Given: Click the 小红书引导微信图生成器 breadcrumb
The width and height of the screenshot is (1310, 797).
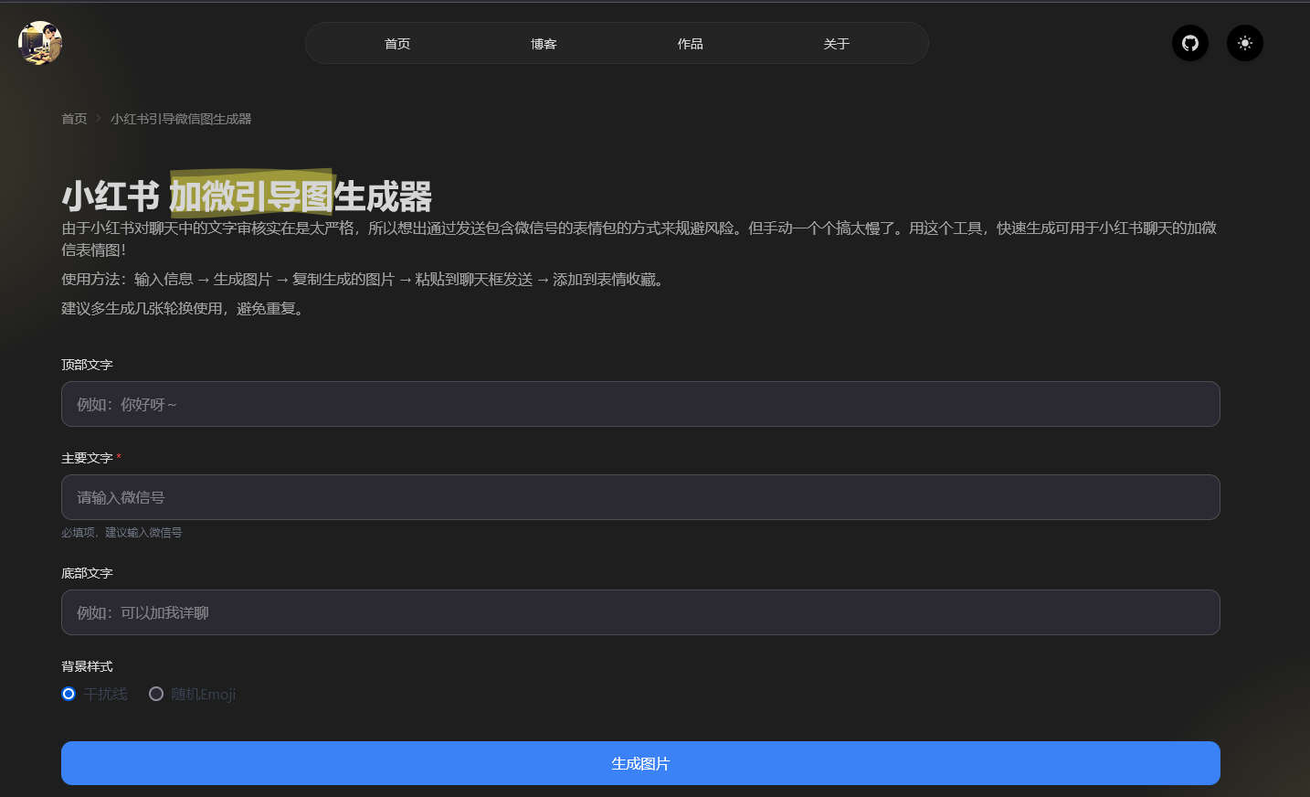Looking at the screenshot, I should pyautogui.click(x=181, y=119).
